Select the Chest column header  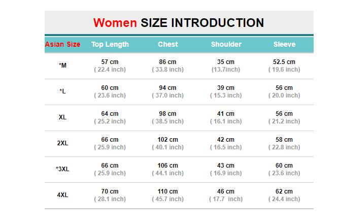168,44
